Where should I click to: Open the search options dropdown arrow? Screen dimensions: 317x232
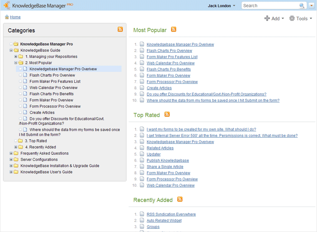(x=311, y=5)
